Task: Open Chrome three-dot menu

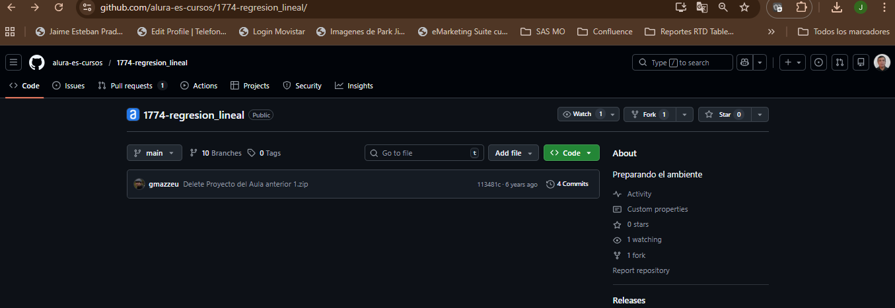Action: click(884, 7)
